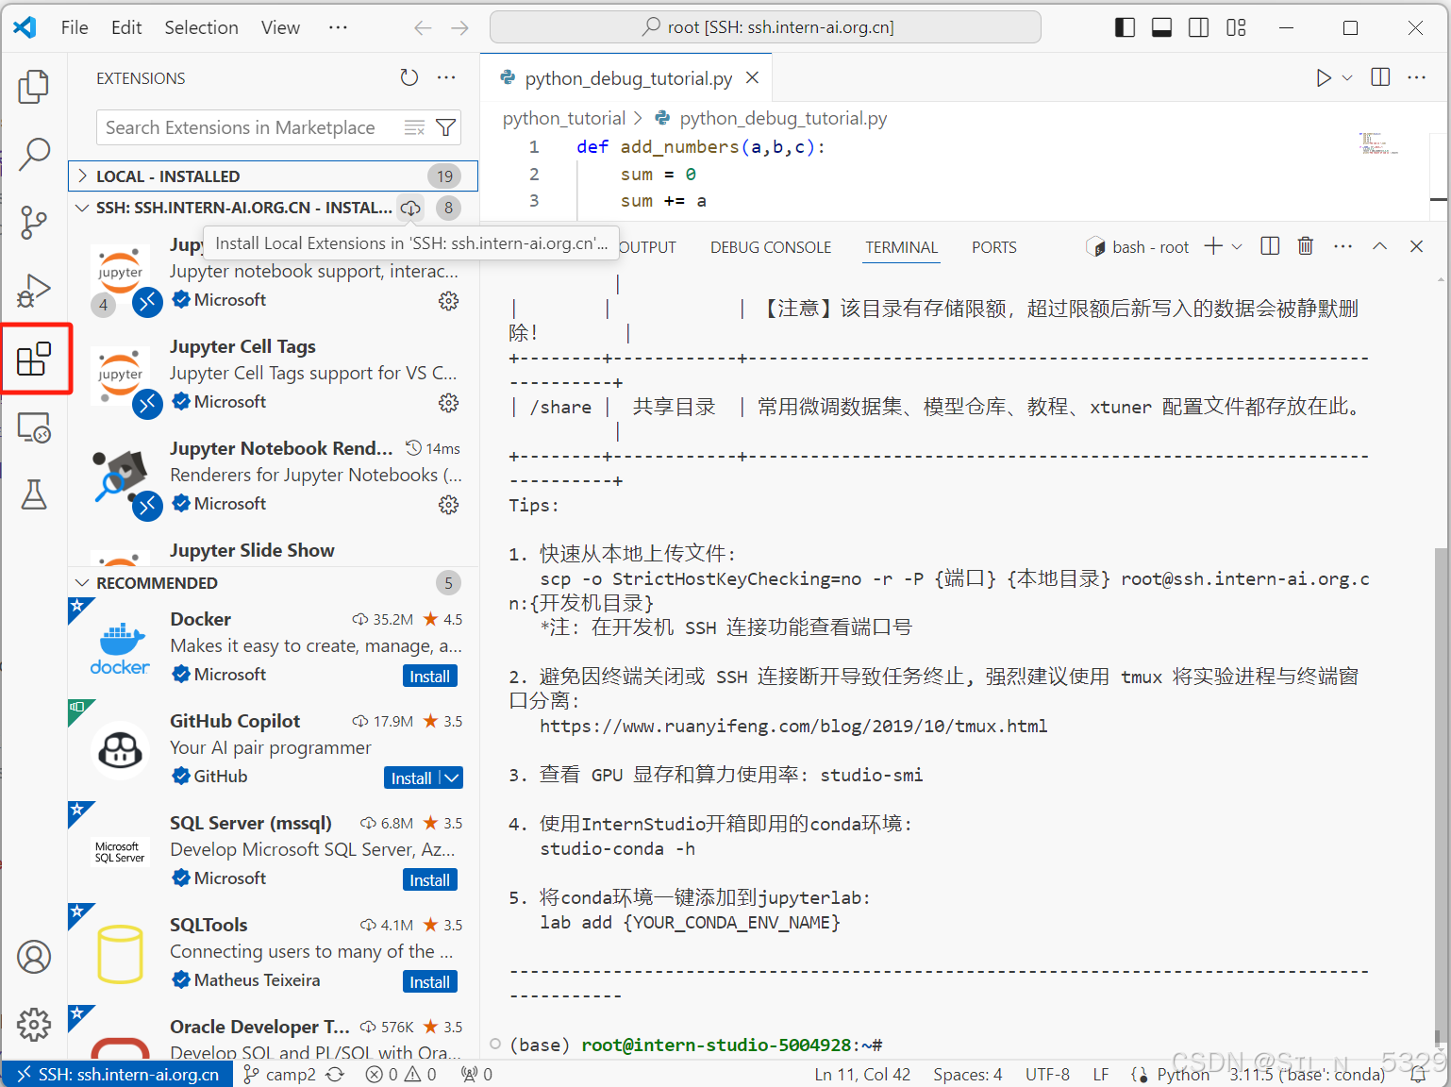Click the camp2 git branch in status bar
Screen dimensions: 1451x1087
click(279, 1074)
